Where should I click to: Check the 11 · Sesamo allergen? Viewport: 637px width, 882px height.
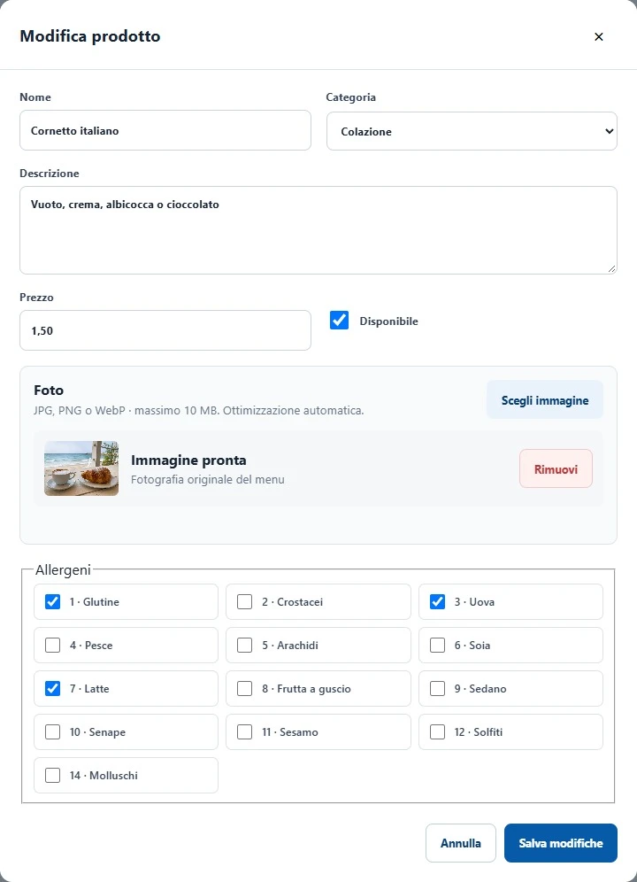coord(244,731)
